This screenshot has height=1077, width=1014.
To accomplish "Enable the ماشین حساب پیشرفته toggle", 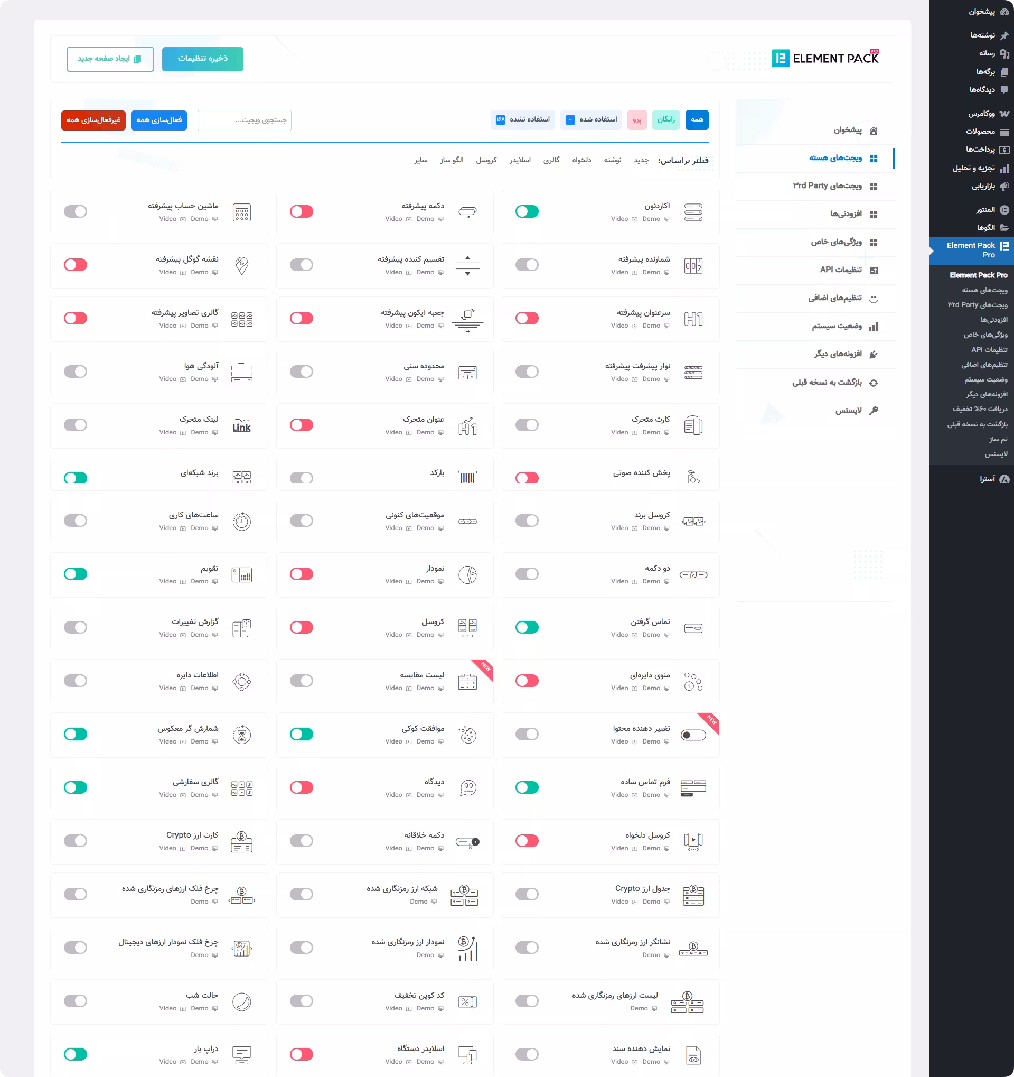I will click(75, 211).
